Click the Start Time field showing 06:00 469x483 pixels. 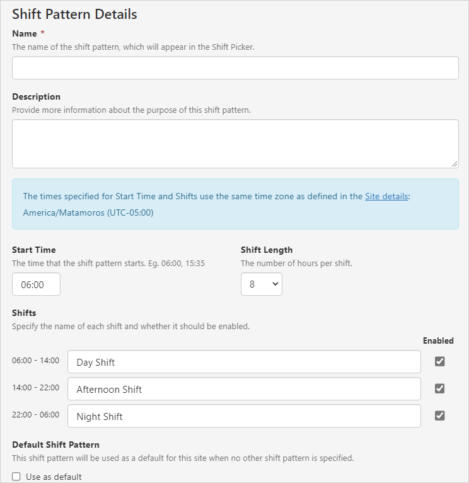(37, 284)
